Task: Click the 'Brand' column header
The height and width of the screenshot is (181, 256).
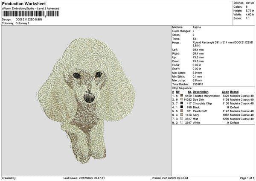Action: [x=234, y=92]
